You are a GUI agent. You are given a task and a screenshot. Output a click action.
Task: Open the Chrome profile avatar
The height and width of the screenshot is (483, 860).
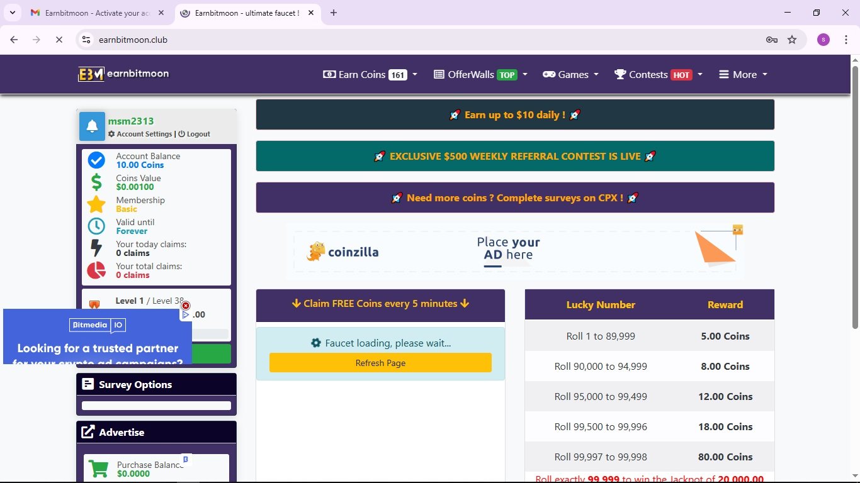coord(823,40)
